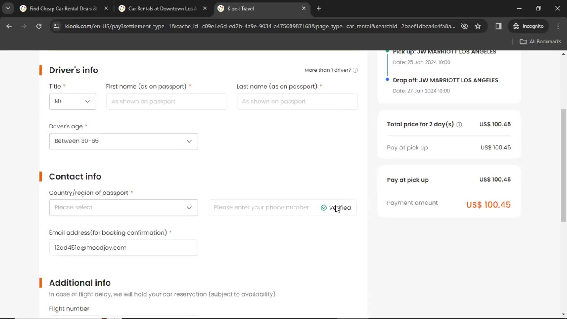Click 'More than 1 driver?' link
567x319 pixels.
328,70
